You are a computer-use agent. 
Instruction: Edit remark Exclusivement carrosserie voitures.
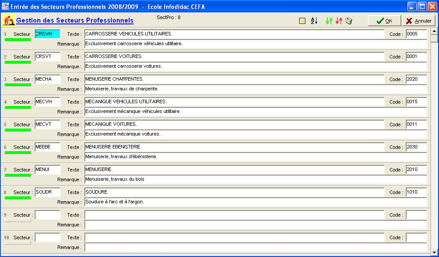[x=256, y=66]
